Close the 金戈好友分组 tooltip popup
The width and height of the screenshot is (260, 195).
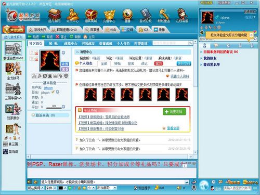(251, 35)
